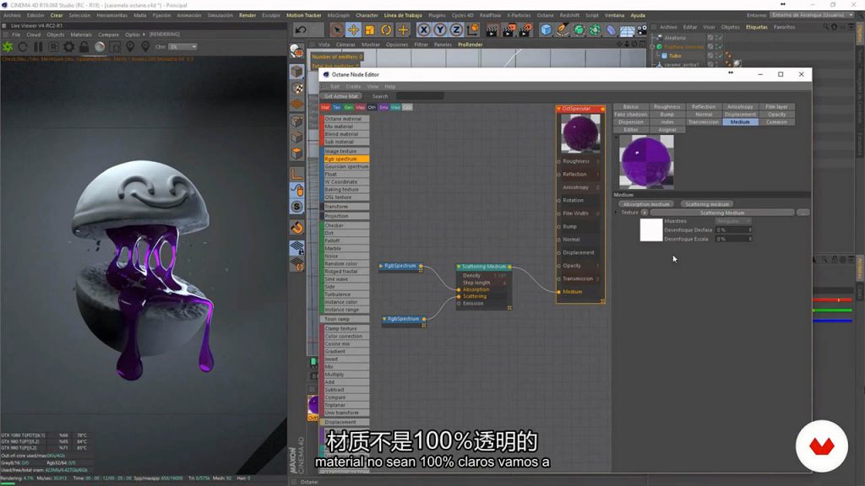This screenshot has height=486, width=865.
Task: Focus the Node Editor search field
Action: tap(420, 96)
